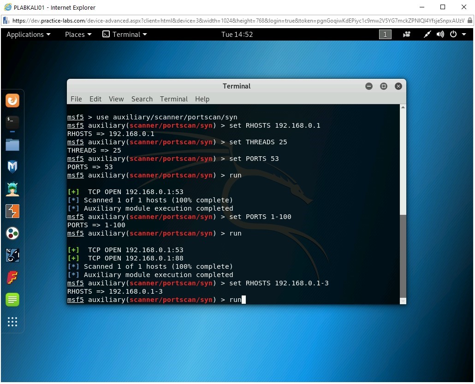Click the terminal vertical scrollbar
The image size is (475, 384).
coord(403,257)
